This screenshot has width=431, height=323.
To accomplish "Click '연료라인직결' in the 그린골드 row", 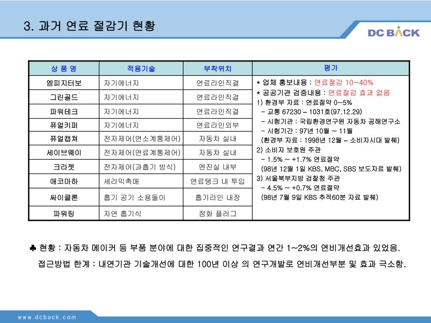I will [218, 97].
